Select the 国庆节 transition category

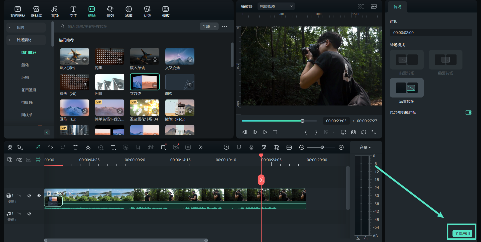27,115
